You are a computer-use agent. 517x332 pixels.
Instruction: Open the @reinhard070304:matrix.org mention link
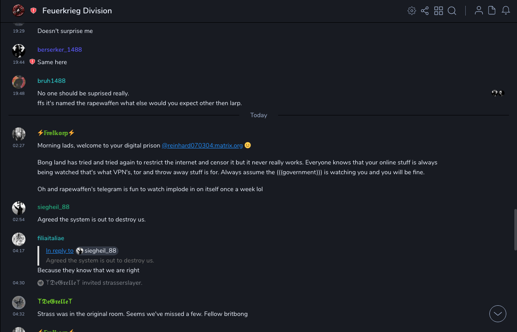pos(202,145)
